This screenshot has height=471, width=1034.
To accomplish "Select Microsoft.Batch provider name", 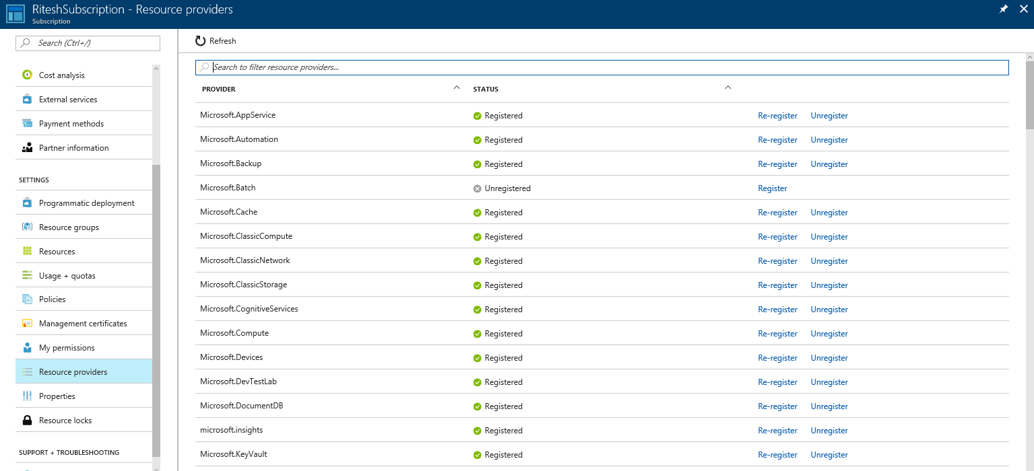I will [228, 188].
